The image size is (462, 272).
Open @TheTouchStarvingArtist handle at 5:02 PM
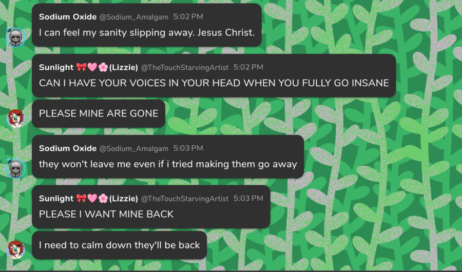click(x=185, y=67)
